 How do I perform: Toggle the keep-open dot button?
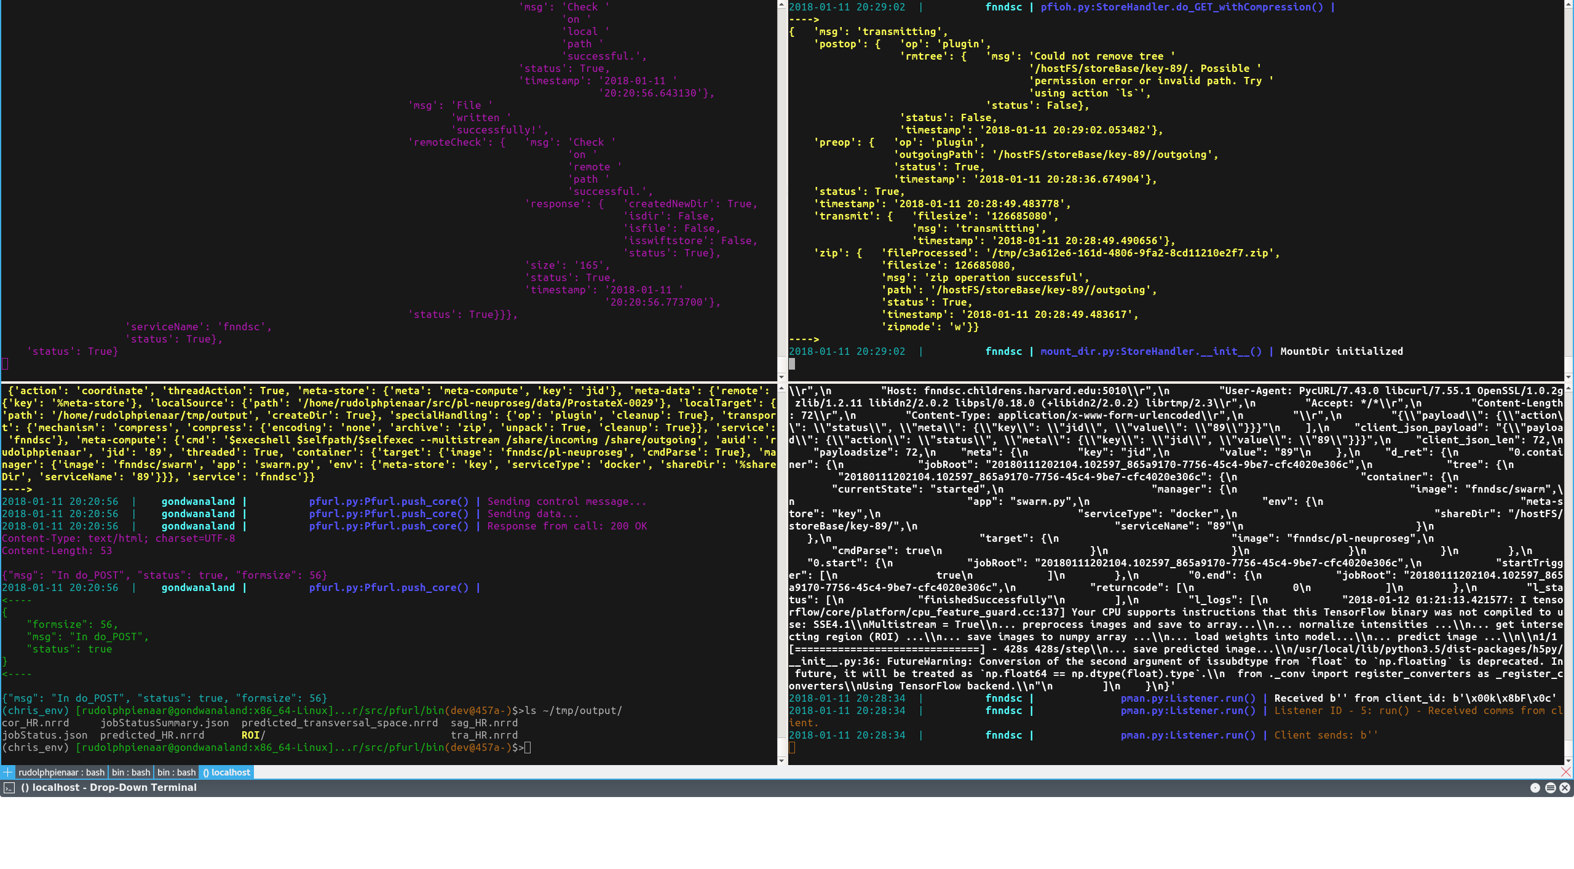point(1535,788)
